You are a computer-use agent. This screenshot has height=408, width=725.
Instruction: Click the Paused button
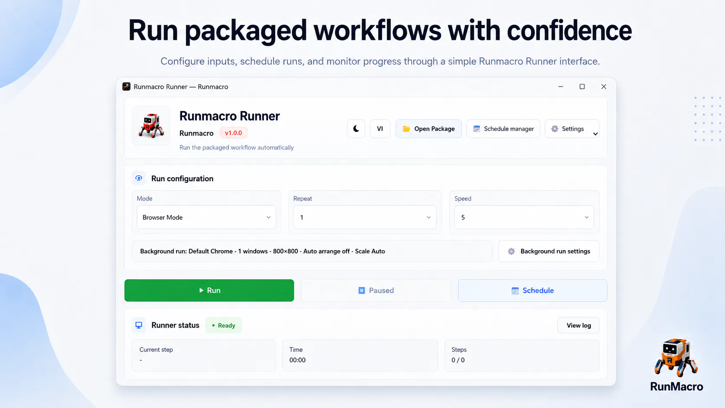pos(376,290)
